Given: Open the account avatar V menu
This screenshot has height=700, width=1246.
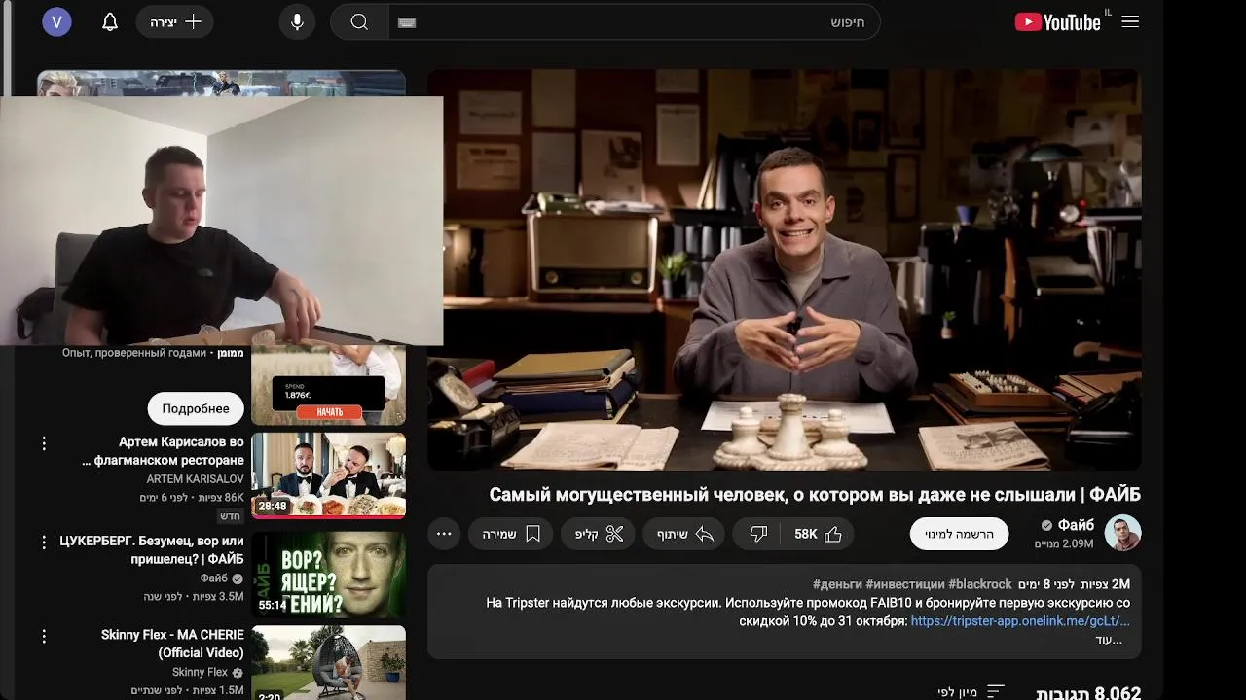Looking at the screenshot, I should (x=56, y=21).
